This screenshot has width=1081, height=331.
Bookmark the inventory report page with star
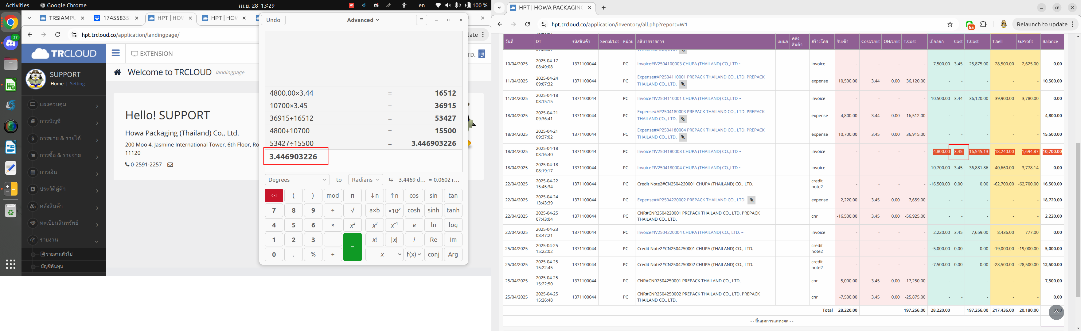tap(950, 24)
